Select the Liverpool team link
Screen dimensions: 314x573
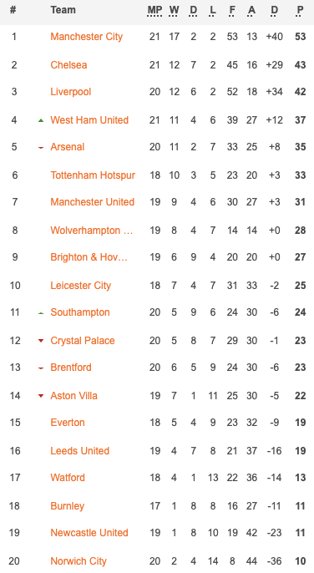pyautogui.click(x=70, y=92)
